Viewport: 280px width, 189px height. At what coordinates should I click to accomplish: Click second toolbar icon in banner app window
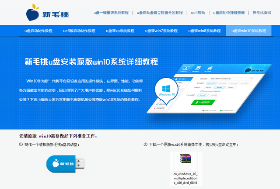coord(197,69)
